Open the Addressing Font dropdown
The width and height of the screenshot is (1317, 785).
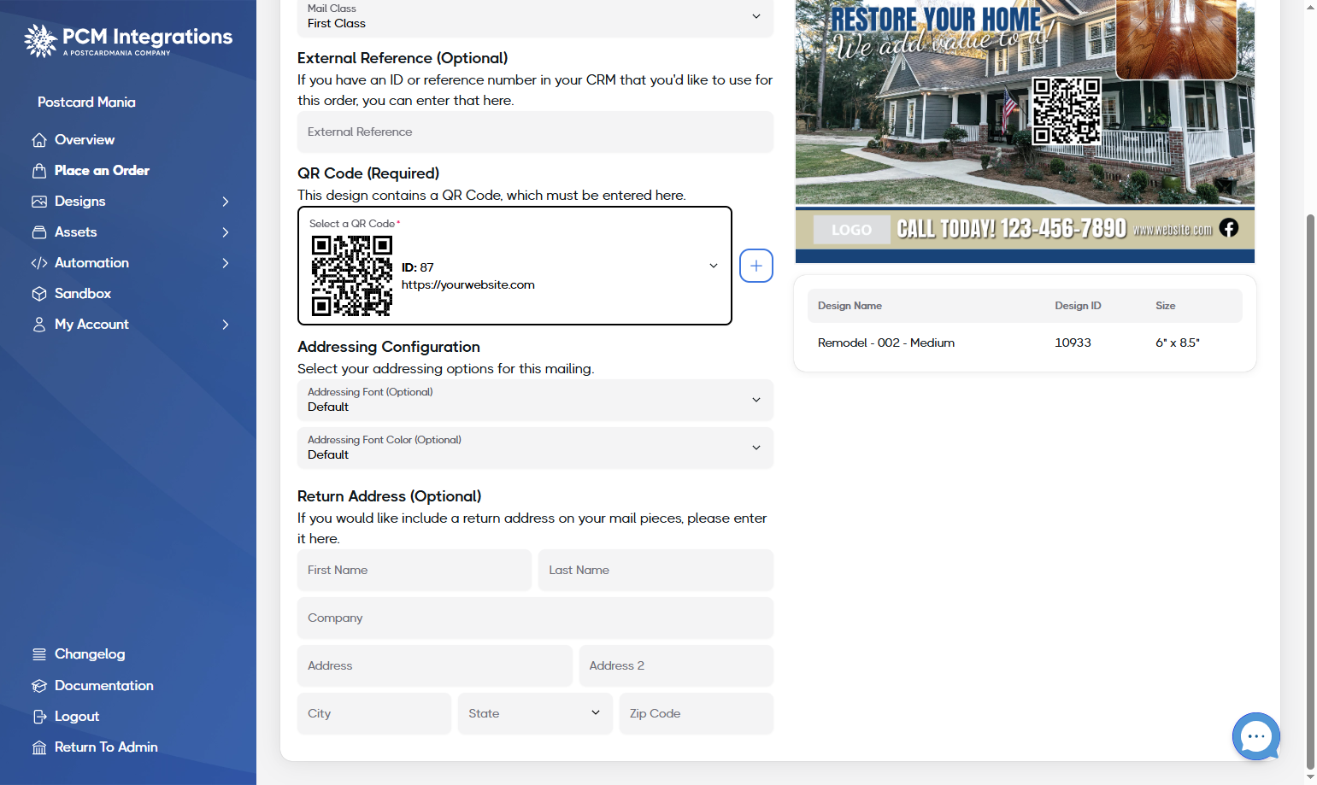pyautogui.click(x=535, y=400)
